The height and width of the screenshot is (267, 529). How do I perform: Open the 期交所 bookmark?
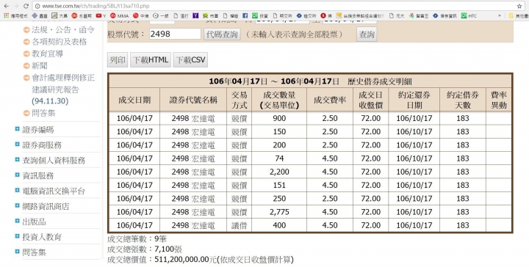point(283,15)
